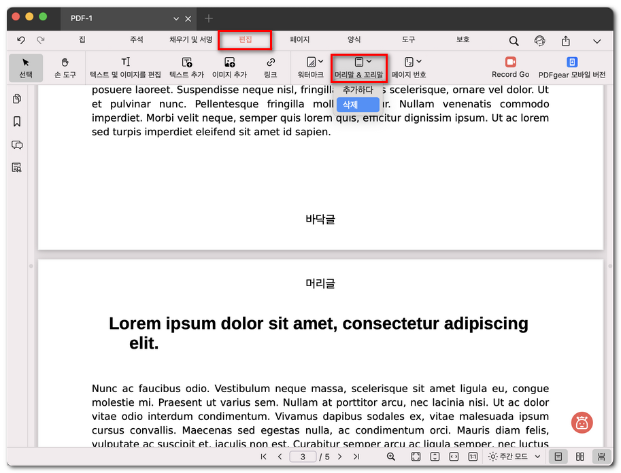Switch to two-page view mode

pos(580,457)
